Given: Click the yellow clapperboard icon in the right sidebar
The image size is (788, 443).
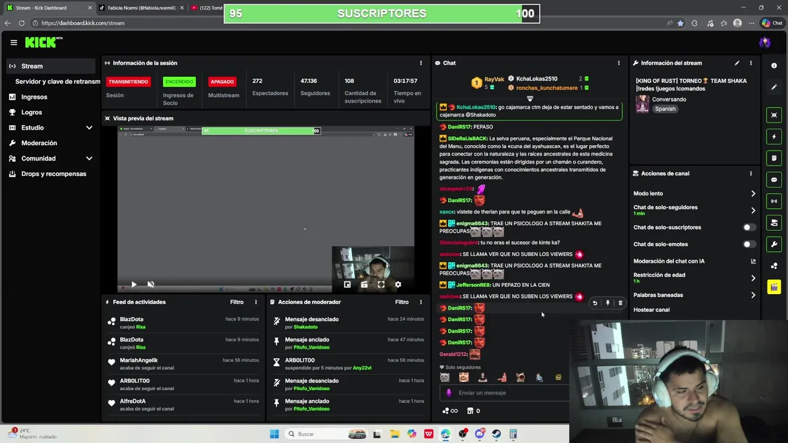Looking at the screenshot, I should point(774,287).
